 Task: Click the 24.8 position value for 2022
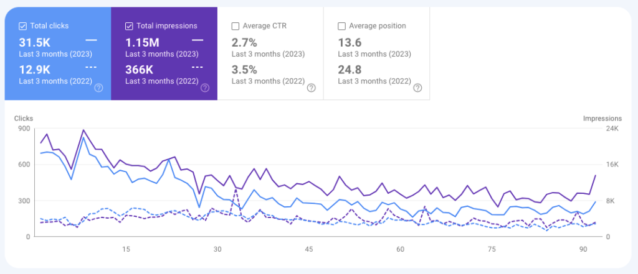(350, 68)
